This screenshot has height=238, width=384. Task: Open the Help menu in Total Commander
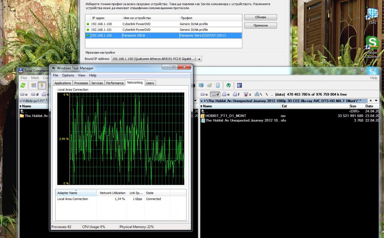pos(374,78)
